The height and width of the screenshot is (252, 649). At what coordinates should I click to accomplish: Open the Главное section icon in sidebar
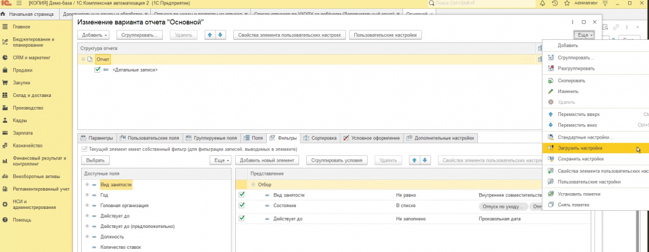pyautogui.click(x=5, y=27)
